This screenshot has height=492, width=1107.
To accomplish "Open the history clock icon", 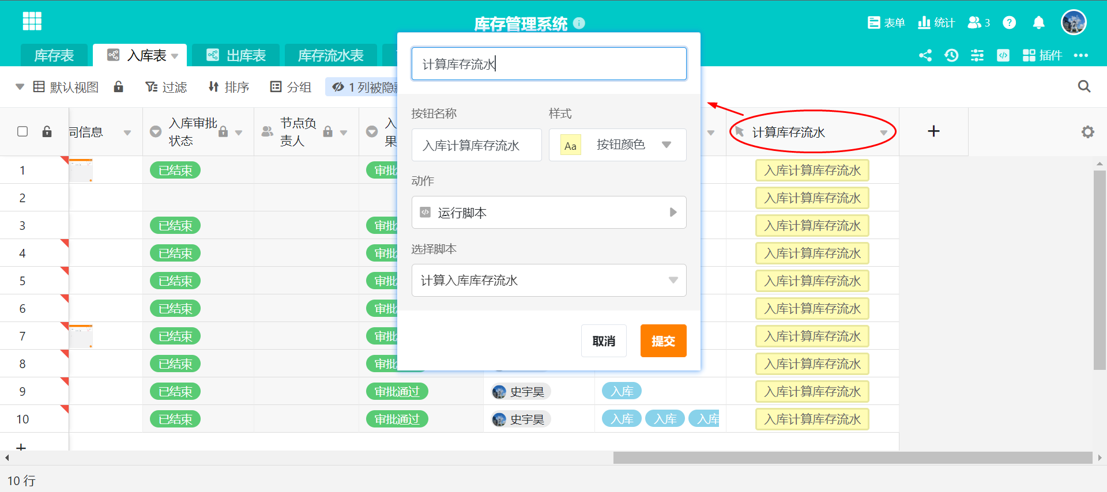I will coord(951,55).
